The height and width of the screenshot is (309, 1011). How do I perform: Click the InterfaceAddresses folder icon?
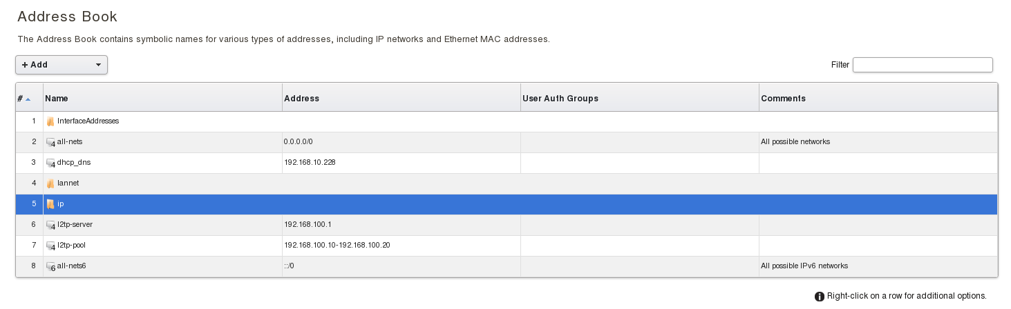click(50, 121)
